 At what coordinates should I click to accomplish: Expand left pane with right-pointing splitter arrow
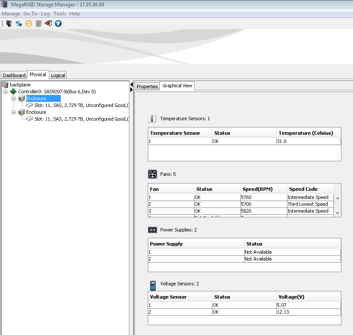[132, 89]
